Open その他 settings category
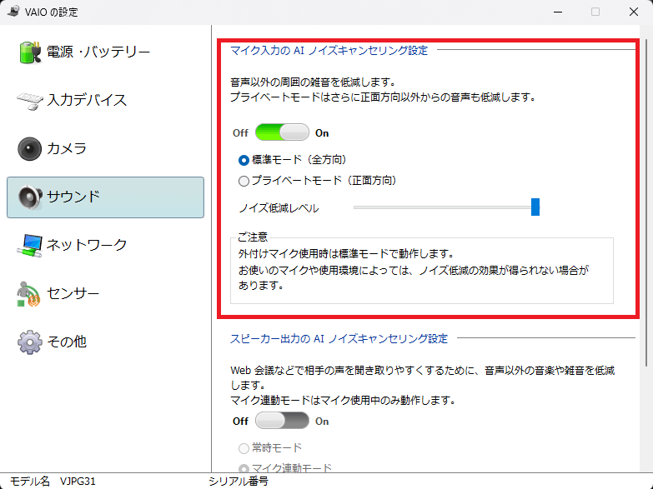653x489 pixels. (105, 342)
